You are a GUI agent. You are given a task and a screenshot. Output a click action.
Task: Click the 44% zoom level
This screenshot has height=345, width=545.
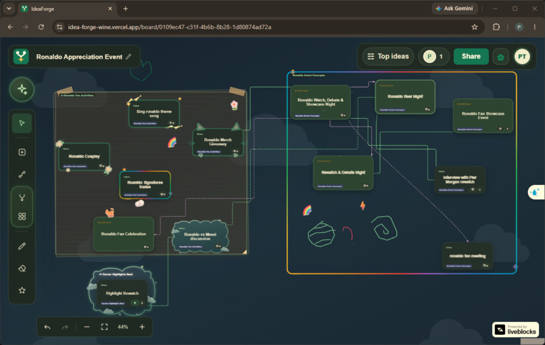122,327
